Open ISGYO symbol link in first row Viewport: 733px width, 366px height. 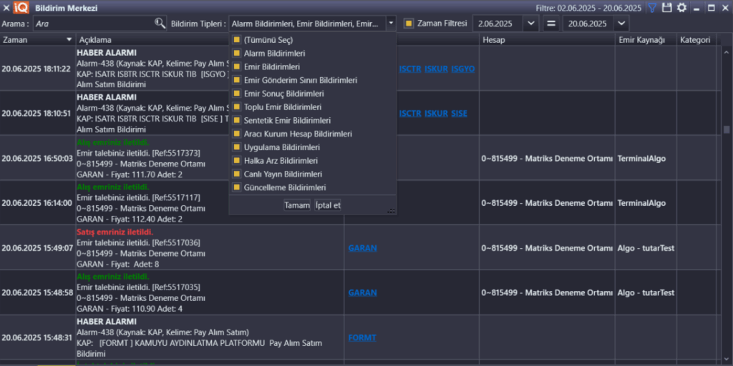coord(463,69)
